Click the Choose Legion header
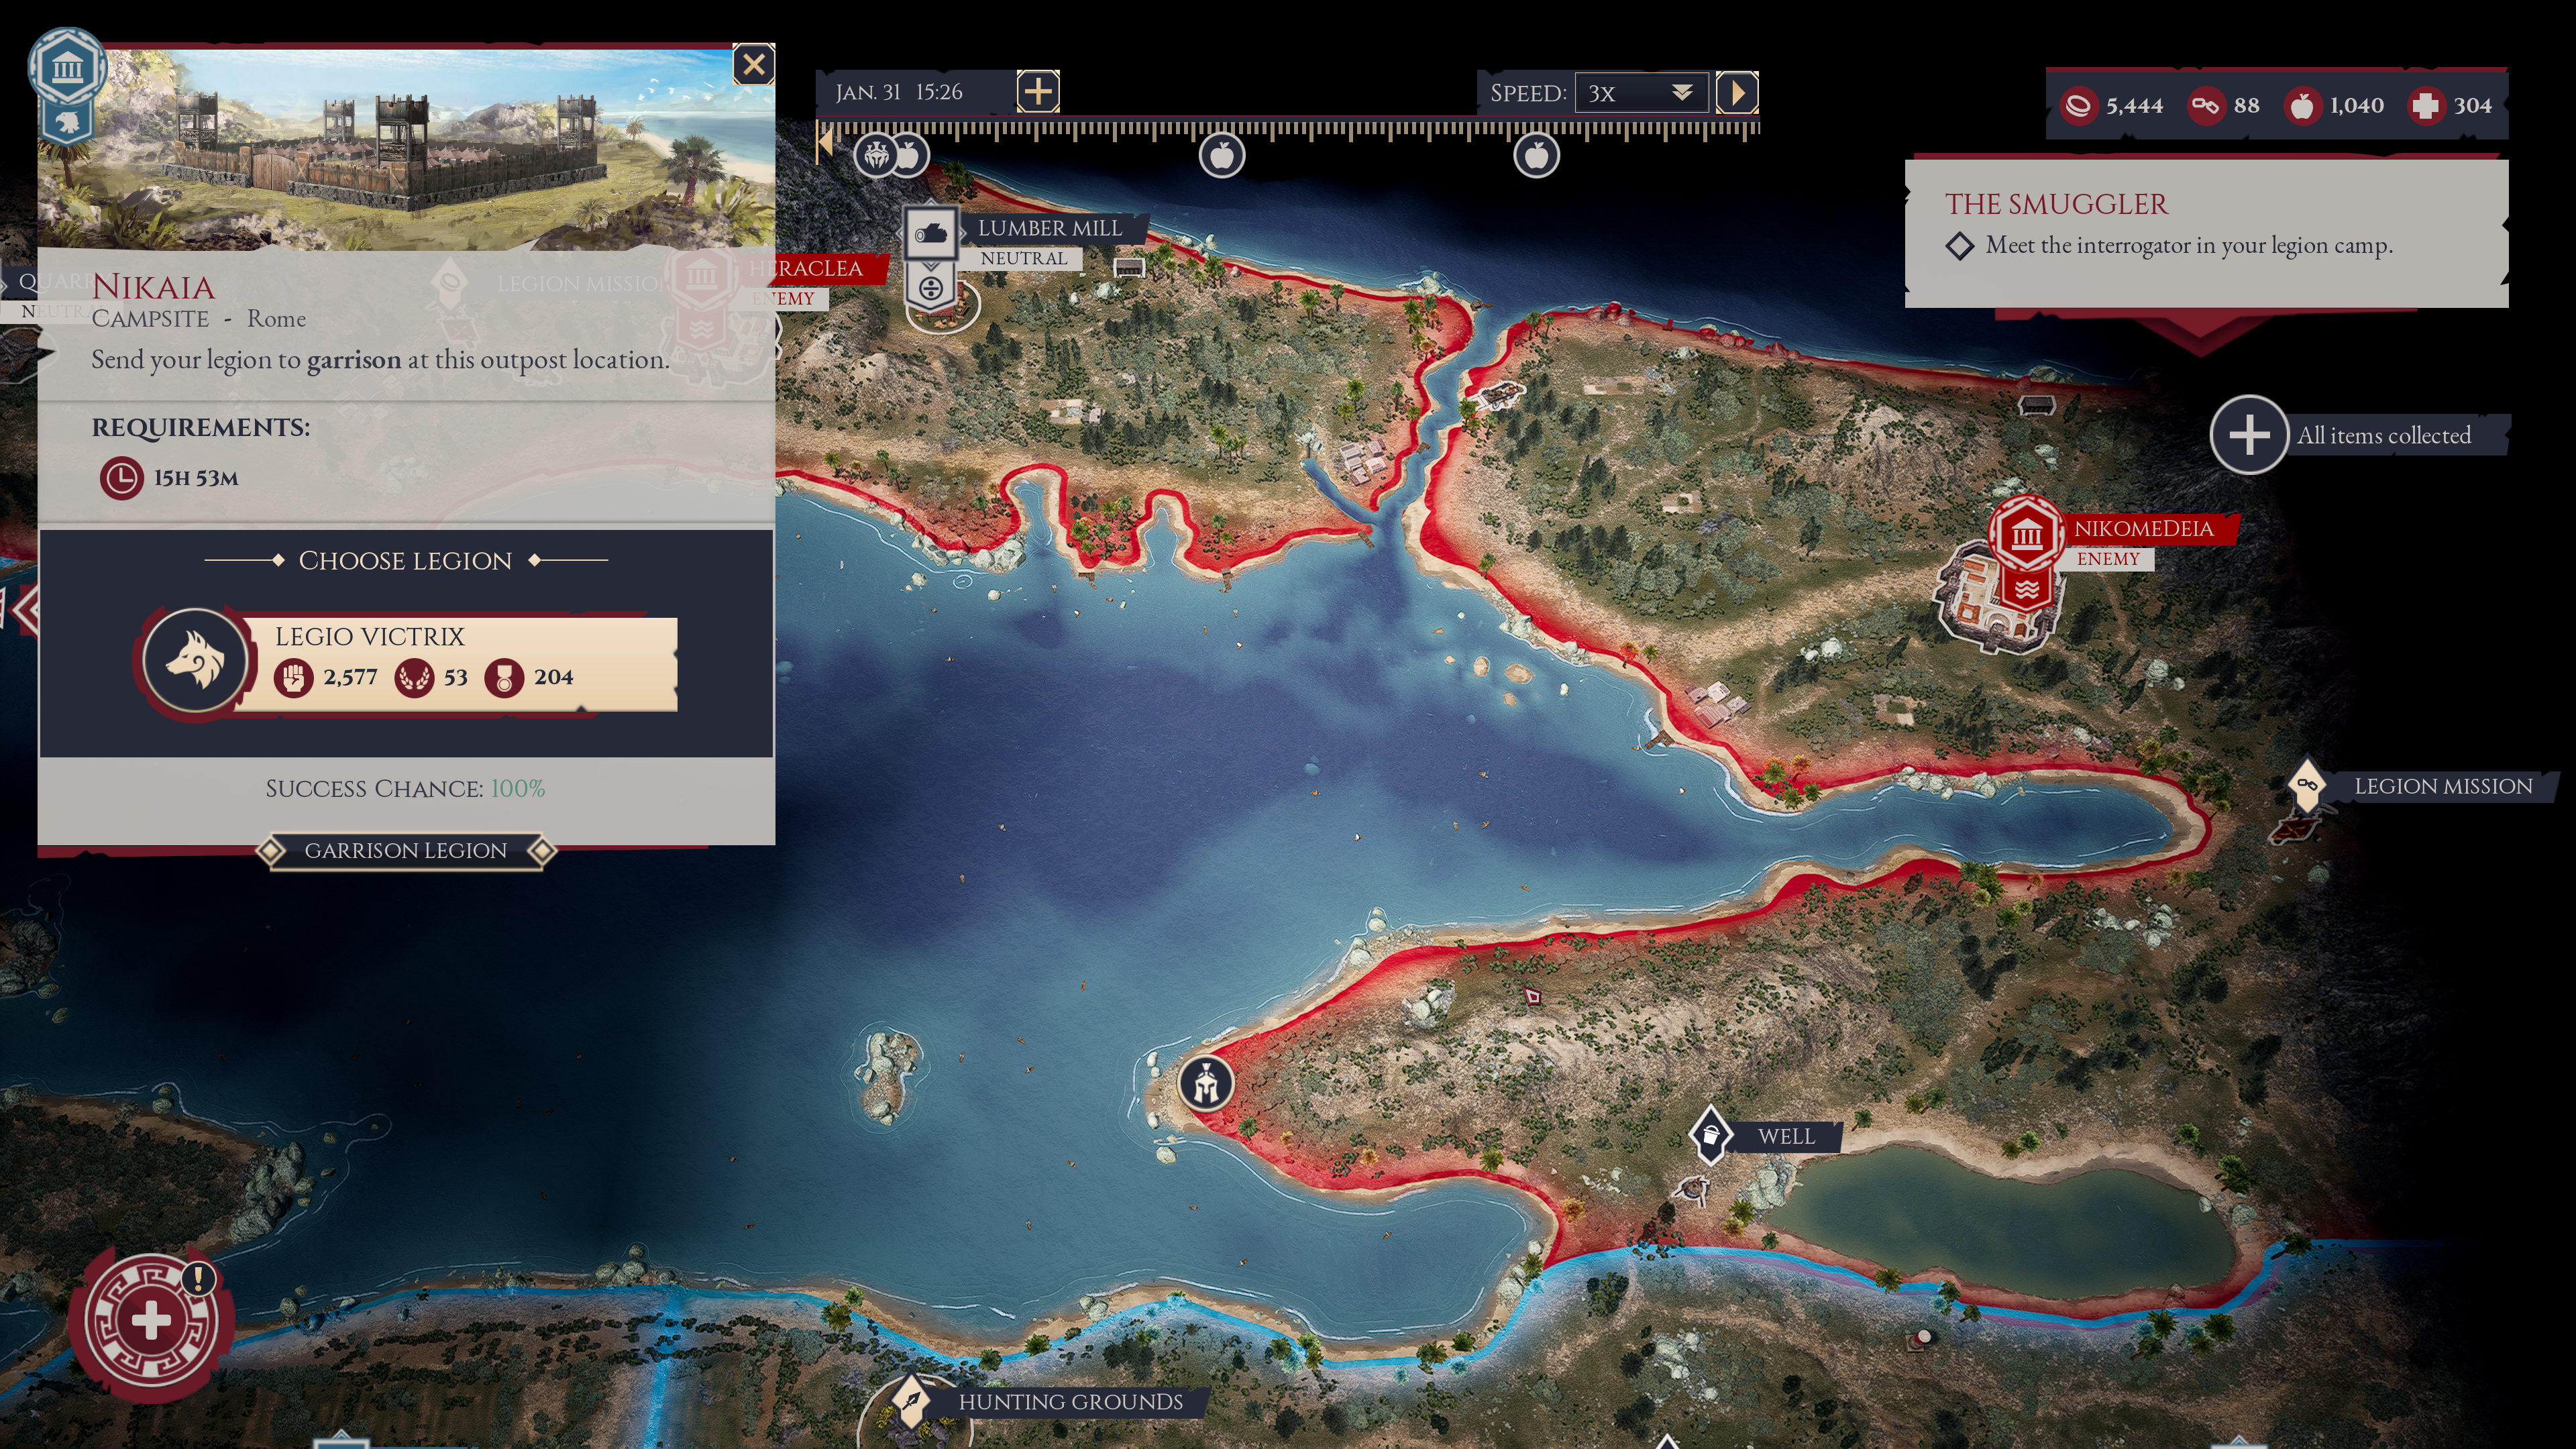The width and height of the screenshot is (2576, 1449). [x=405, y=560]
